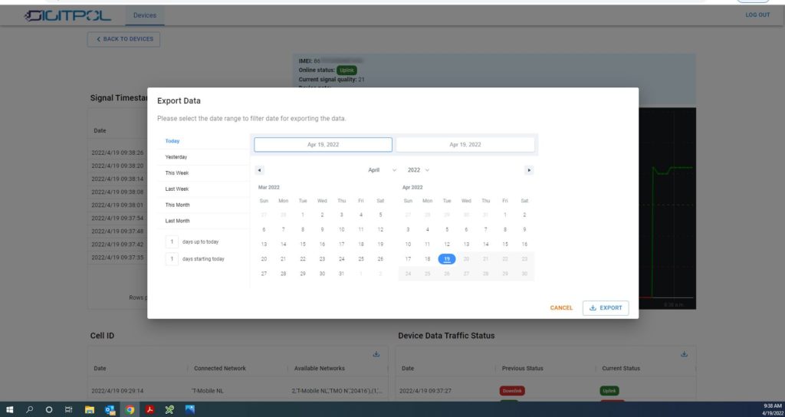Image resolution: width=785 pixels, height=417 pixels.
Task: Focus the end date field
Action: 465,145
